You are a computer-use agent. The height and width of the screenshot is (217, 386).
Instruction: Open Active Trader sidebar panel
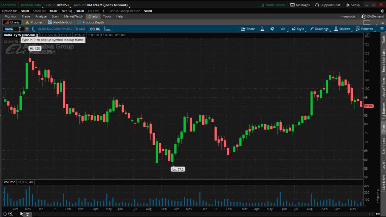click(384, 87)
